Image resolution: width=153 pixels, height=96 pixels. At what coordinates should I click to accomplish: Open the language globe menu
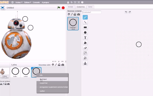(x=12, y=2)
